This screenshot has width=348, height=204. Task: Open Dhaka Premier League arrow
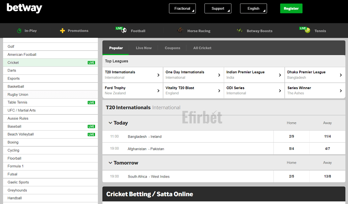341,75
